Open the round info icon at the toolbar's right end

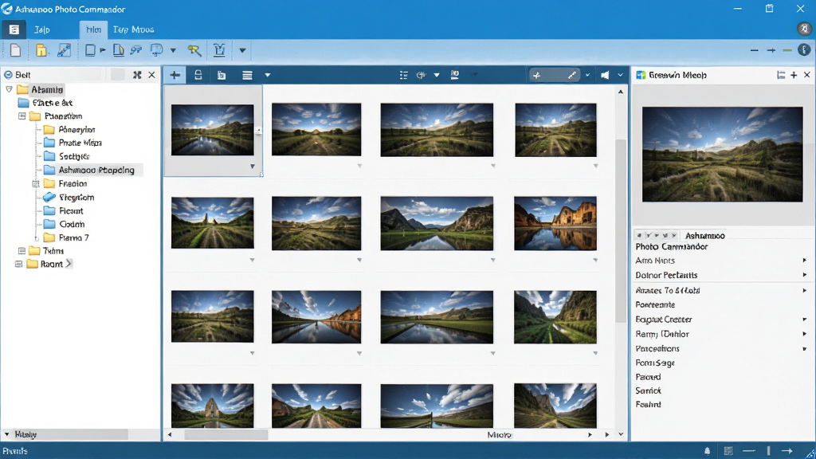pos(804,50)
